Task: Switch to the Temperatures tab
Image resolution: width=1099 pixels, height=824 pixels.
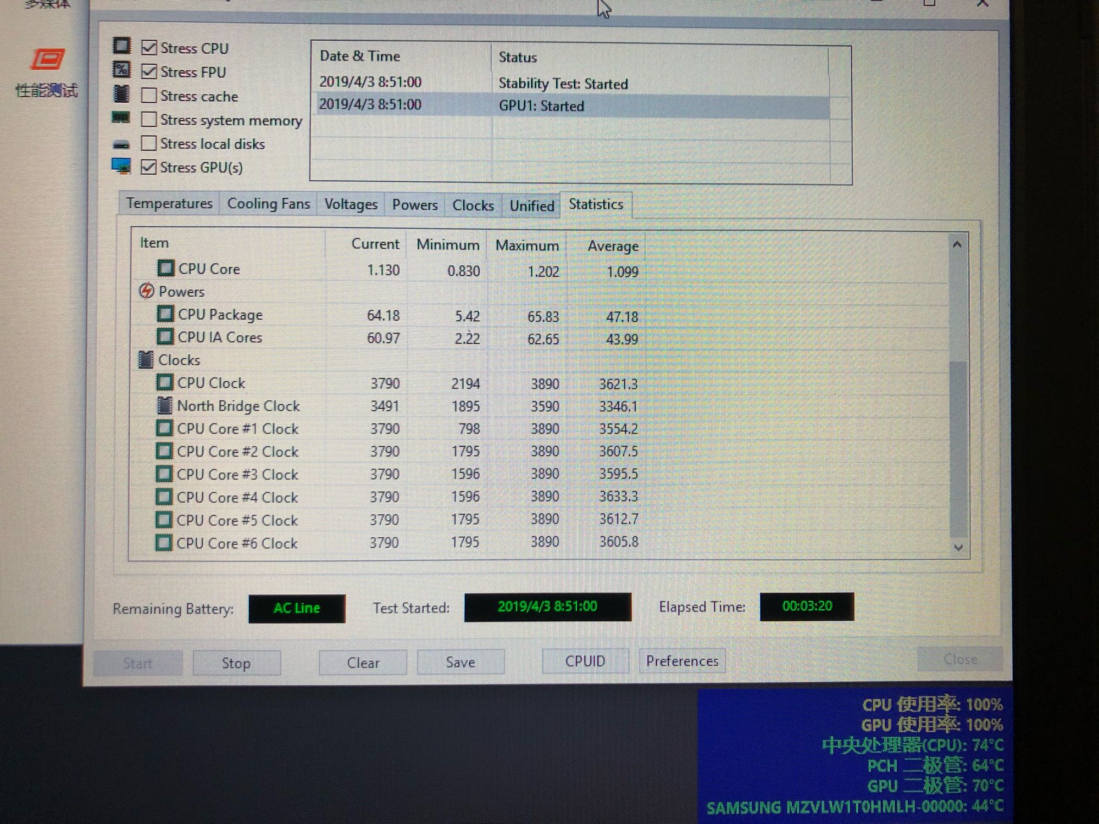Action: pyautogui.click(x=169, y=204)
